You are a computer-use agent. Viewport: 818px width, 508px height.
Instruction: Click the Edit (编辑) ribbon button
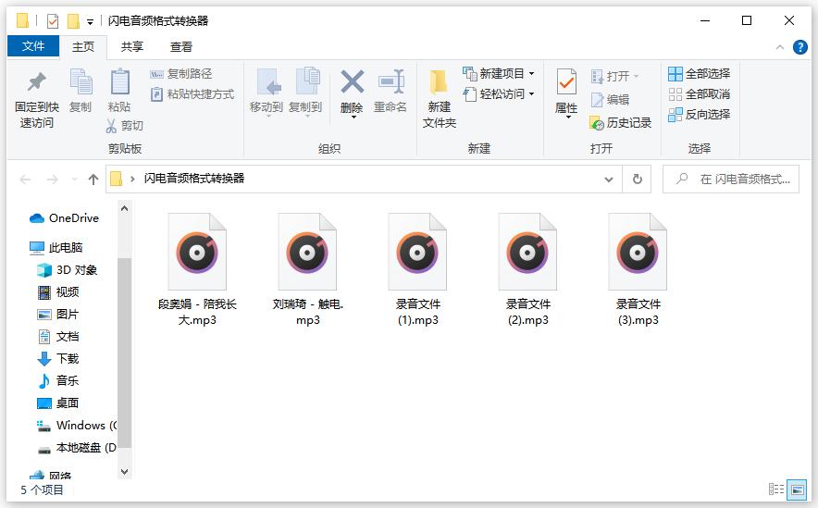(610, 99)
